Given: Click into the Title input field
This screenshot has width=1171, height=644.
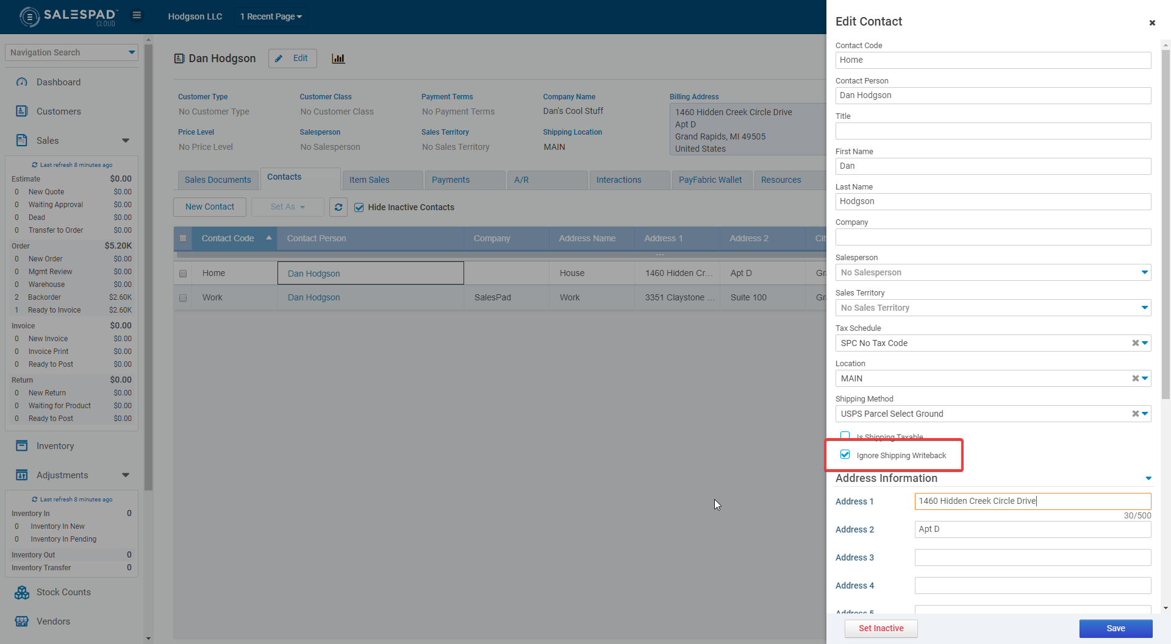Looking at the screenshot, I should [x=993, y=131].
